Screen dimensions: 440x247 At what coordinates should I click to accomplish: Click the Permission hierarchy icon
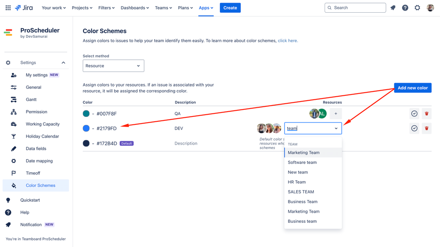(x=14, y=112)
